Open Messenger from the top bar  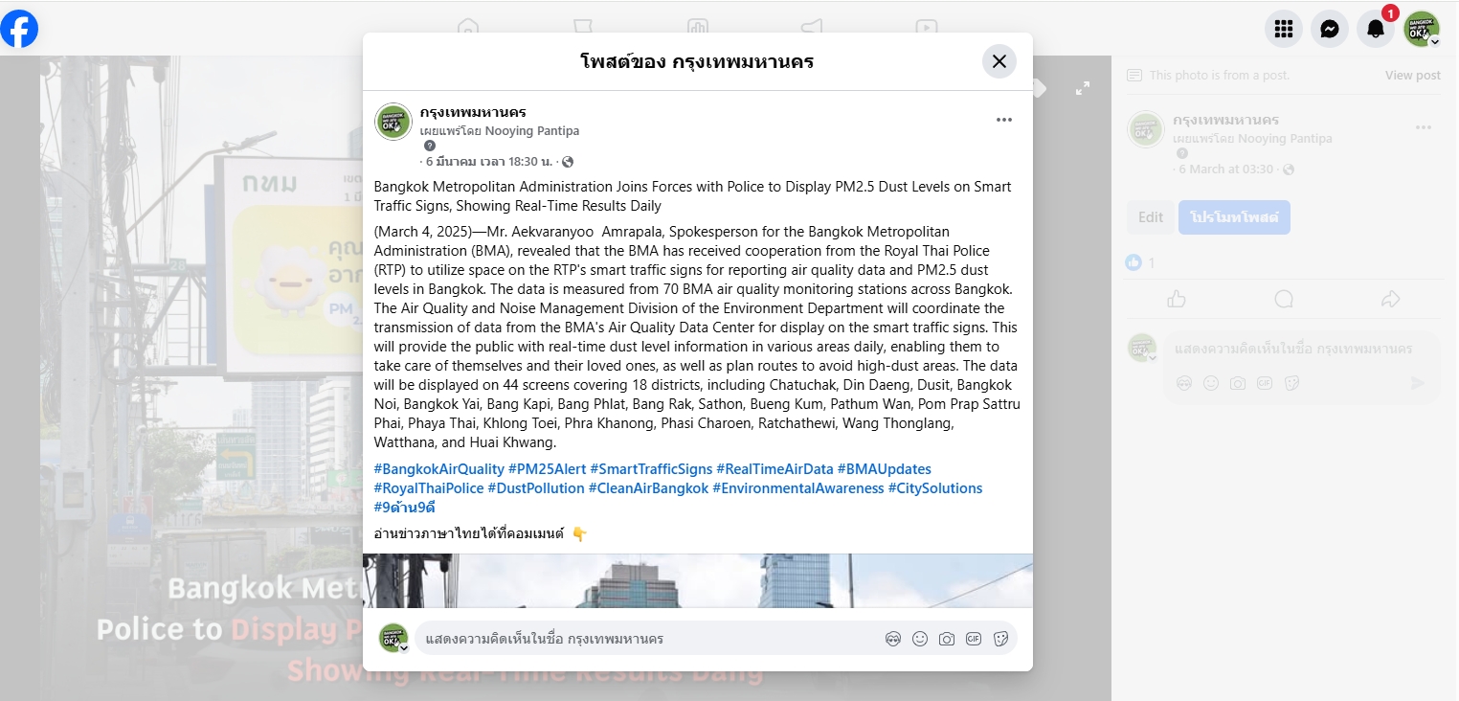click(1330, 29)
